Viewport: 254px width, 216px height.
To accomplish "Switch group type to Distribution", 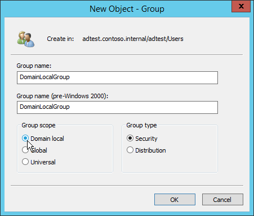I will click(x=130, y=150).
